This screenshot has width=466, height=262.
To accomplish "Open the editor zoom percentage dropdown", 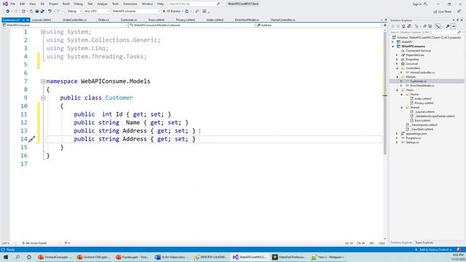I will [9, 243].
